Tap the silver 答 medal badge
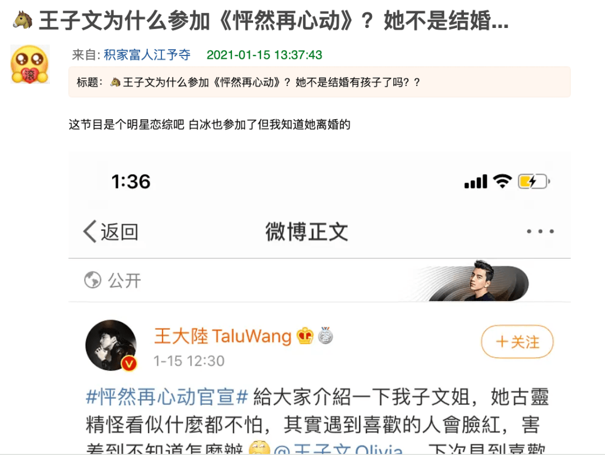 325,335
